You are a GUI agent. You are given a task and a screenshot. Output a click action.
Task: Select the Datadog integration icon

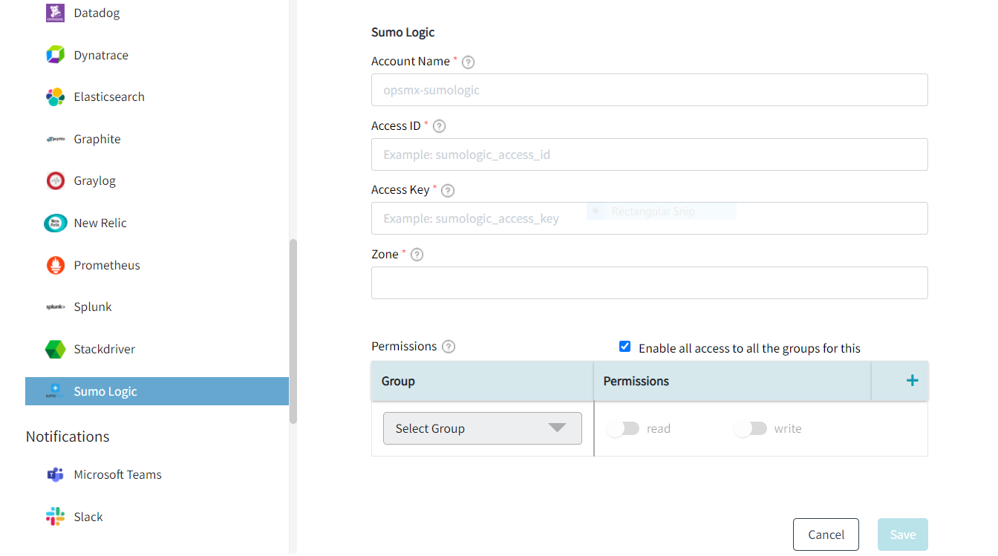coord(54,12)
